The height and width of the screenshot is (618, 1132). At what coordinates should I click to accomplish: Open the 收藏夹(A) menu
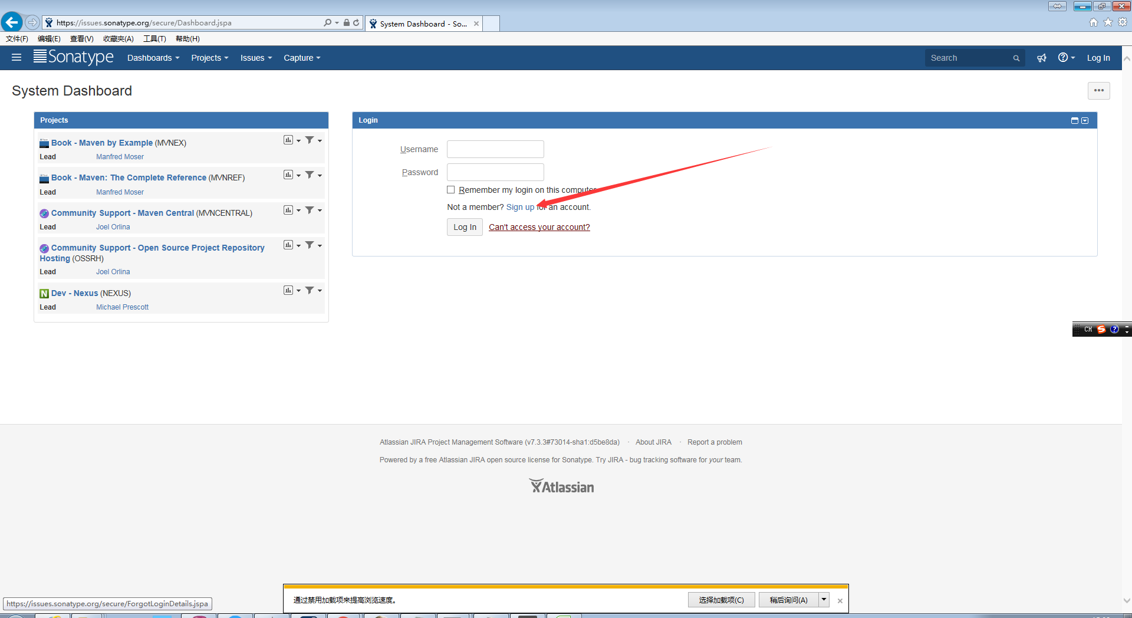point(118,39)
